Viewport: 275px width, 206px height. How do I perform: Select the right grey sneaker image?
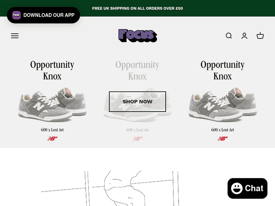pyautogui.click(x=223, y=105)
